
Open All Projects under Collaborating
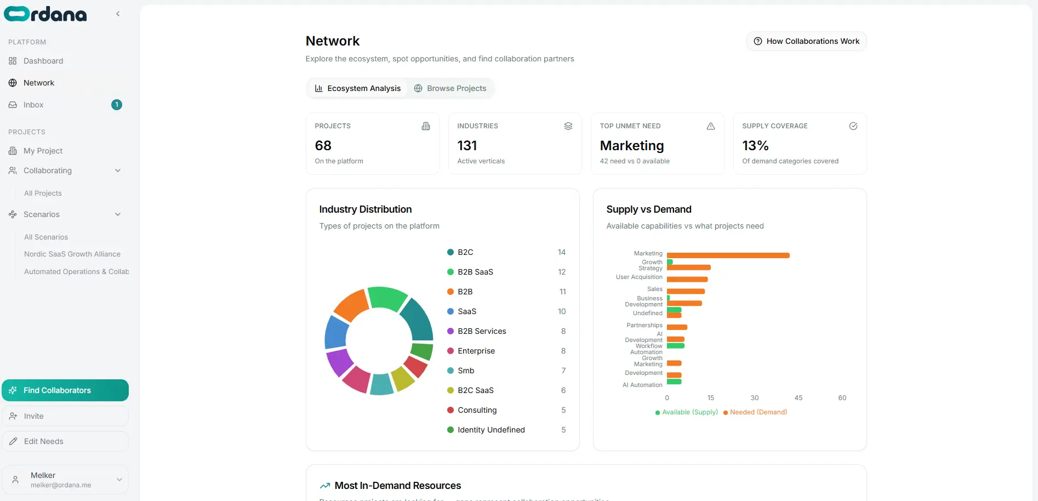[43, 193]
